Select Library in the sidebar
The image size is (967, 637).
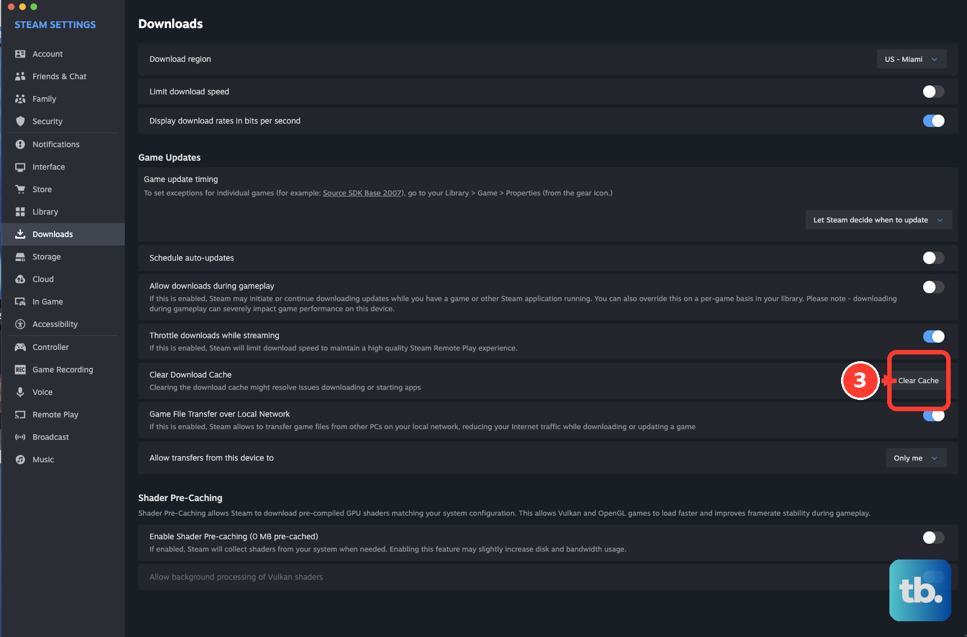coord(63,212)
